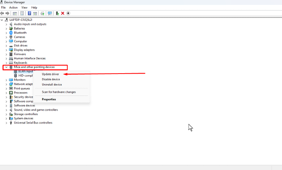
Task: Click the Disable device down-arrow circle icon
Action: click(68, 13)
